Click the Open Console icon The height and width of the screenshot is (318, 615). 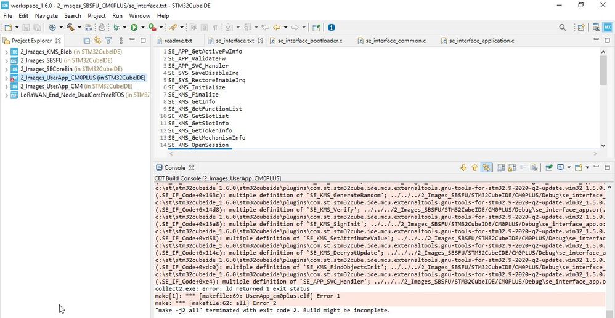coord(578,168)
